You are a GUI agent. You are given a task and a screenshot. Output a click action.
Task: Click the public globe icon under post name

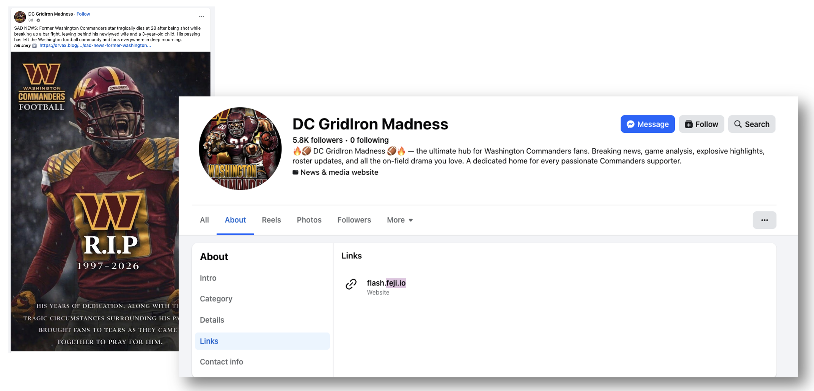click(38, 20)
